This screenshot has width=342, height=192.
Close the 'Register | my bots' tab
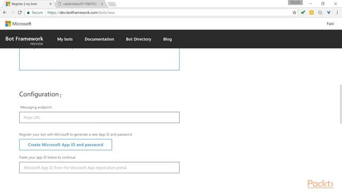click(50, 4)
